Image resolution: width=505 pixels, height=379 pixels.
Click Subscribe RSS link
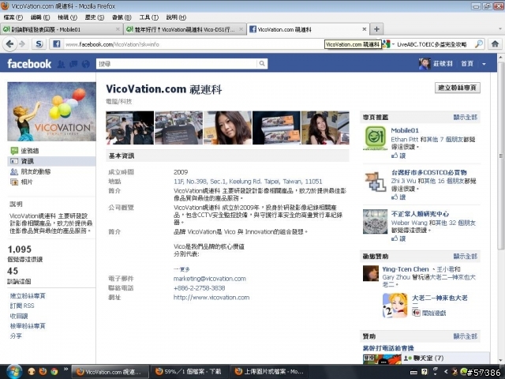pos(22,306)
